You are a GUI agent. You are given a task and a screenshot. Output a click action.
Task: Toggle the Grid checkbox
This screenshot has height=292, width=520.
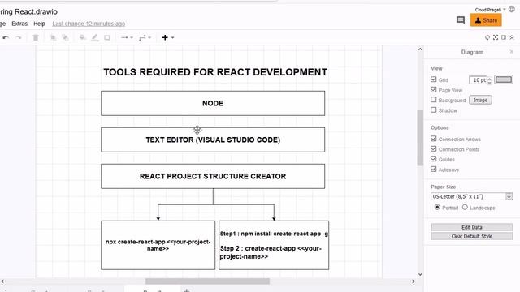pyautogui.click(x=433, y=79)
